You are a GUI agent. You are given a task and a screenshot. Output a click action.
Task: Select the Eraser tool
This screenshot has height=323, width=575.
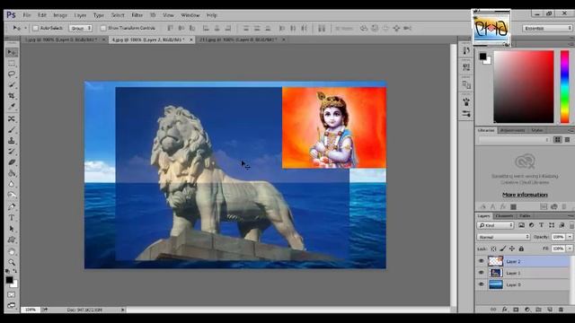12,162
